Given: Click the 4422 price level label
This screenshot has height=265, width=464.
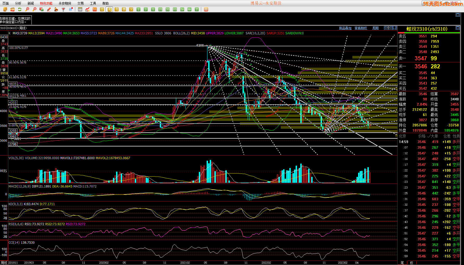Looking at the screenshot, I should [x=13, y=96].
